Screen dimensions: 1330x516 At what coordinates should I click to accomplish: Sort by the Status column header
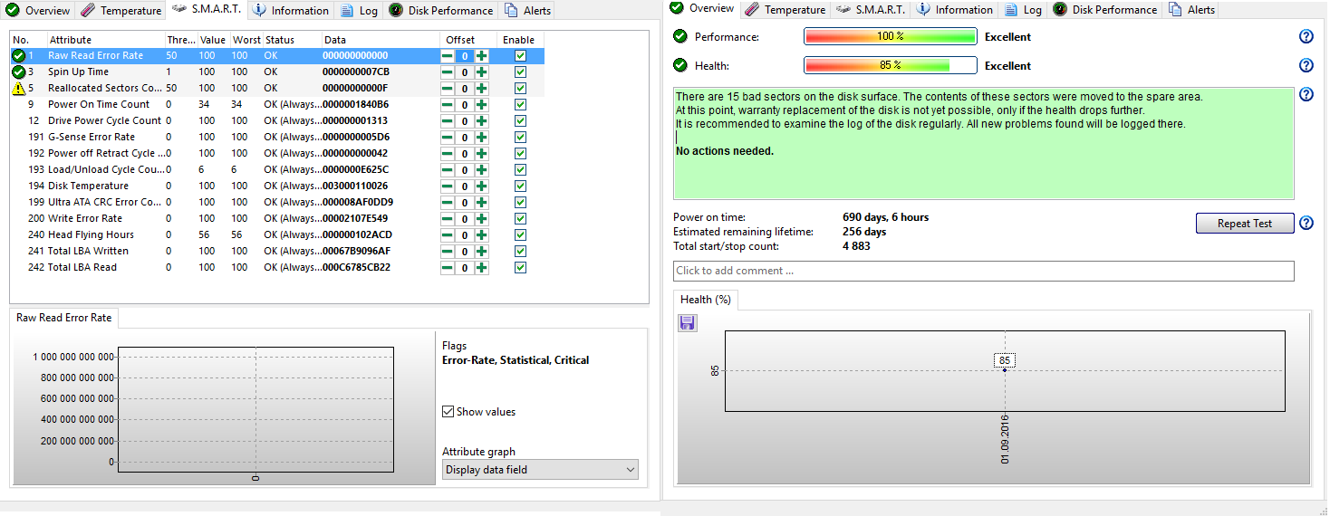click(291, 40)
